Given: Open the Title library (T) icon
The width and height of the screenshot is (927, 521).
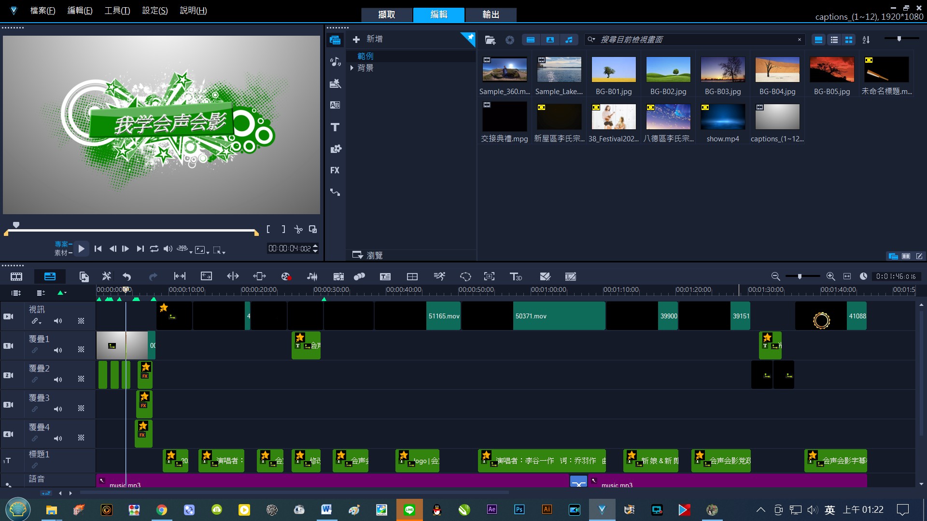Looking at the screenshot, I should [x=335, y=127].
